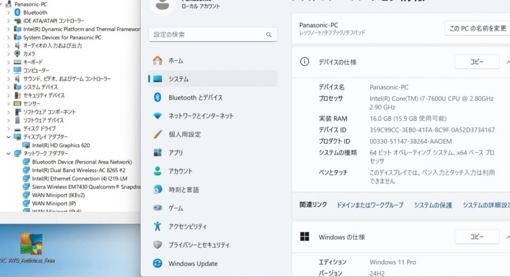Viewport: 510px width, 277px height.
Task: Open ドメインまたはワークグループ link
Action: point(370,205)
